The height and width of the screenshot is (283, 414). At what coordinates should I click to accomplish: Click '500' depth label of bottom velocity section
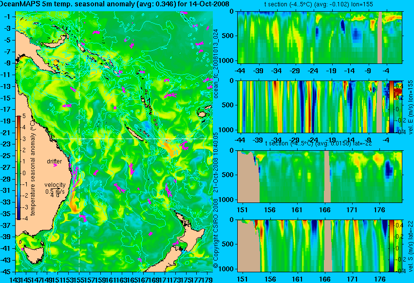tap(228, 244)
